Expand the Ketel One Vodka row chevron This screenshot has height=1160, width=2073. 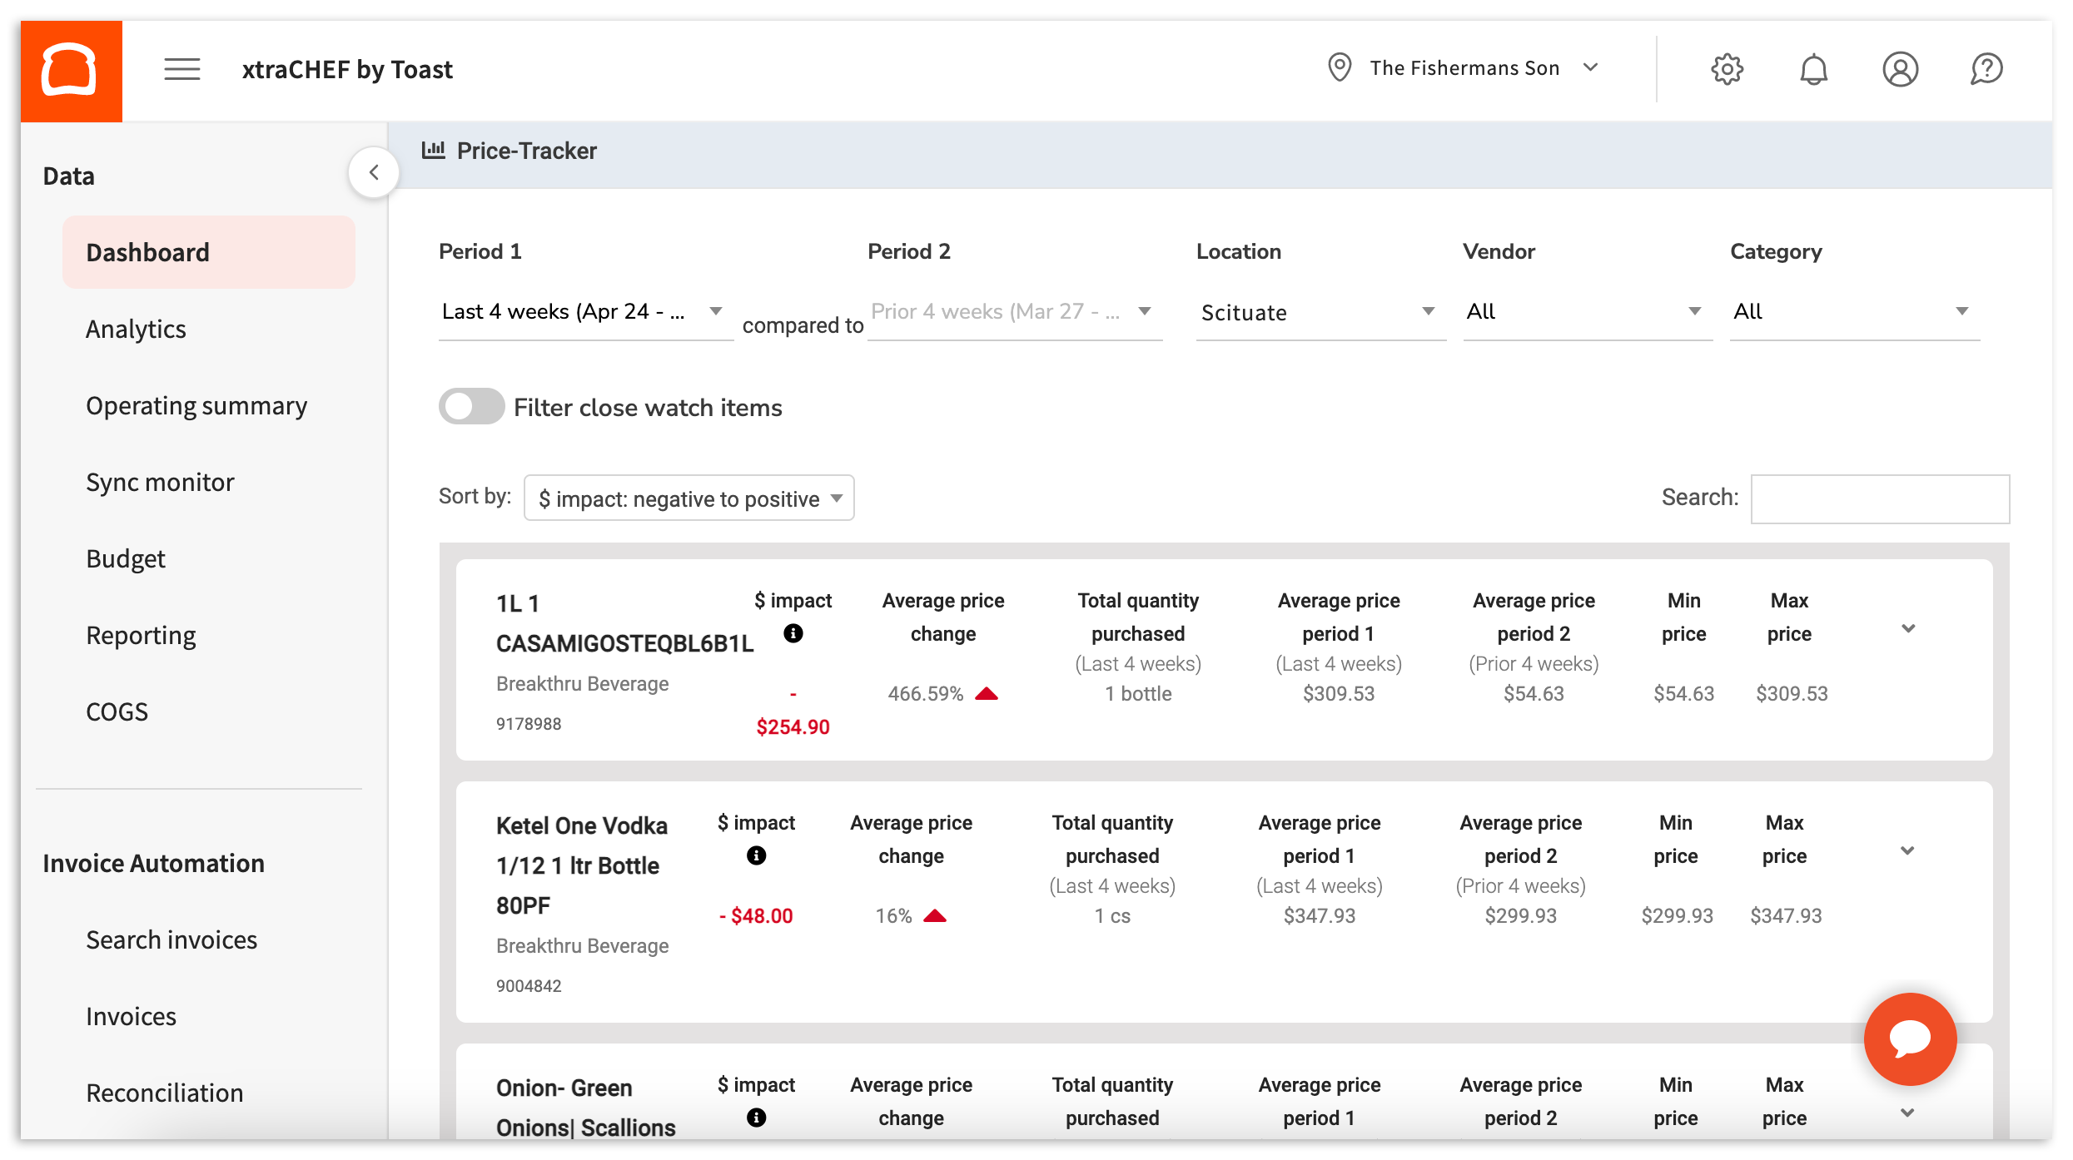click(1908, 850)
